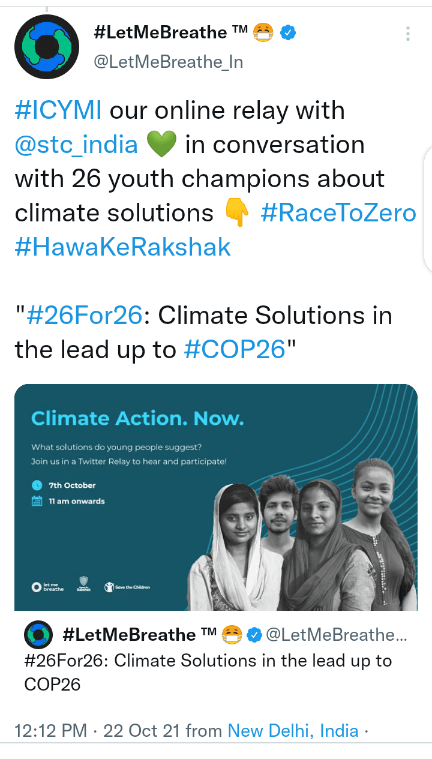The image size is (432, 759).
Task: Open the Climate Action Now image
Action: pyautogui.click(x=216, y=497)
